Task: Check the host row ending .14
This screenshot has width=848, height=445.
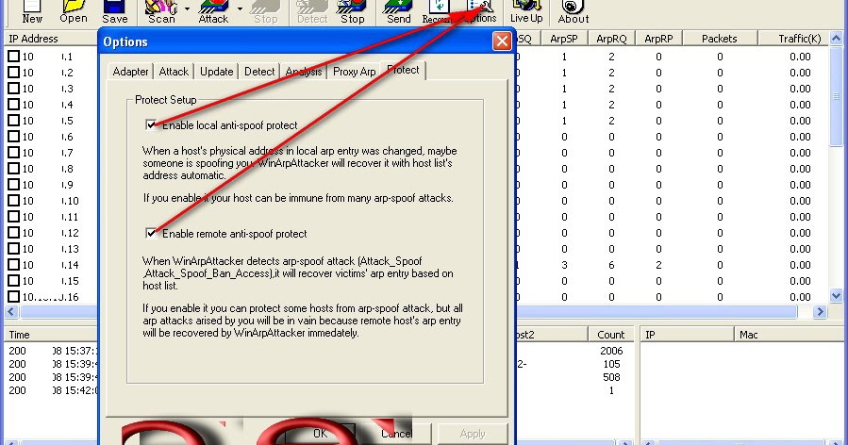Action: click(x=13, y=265)
